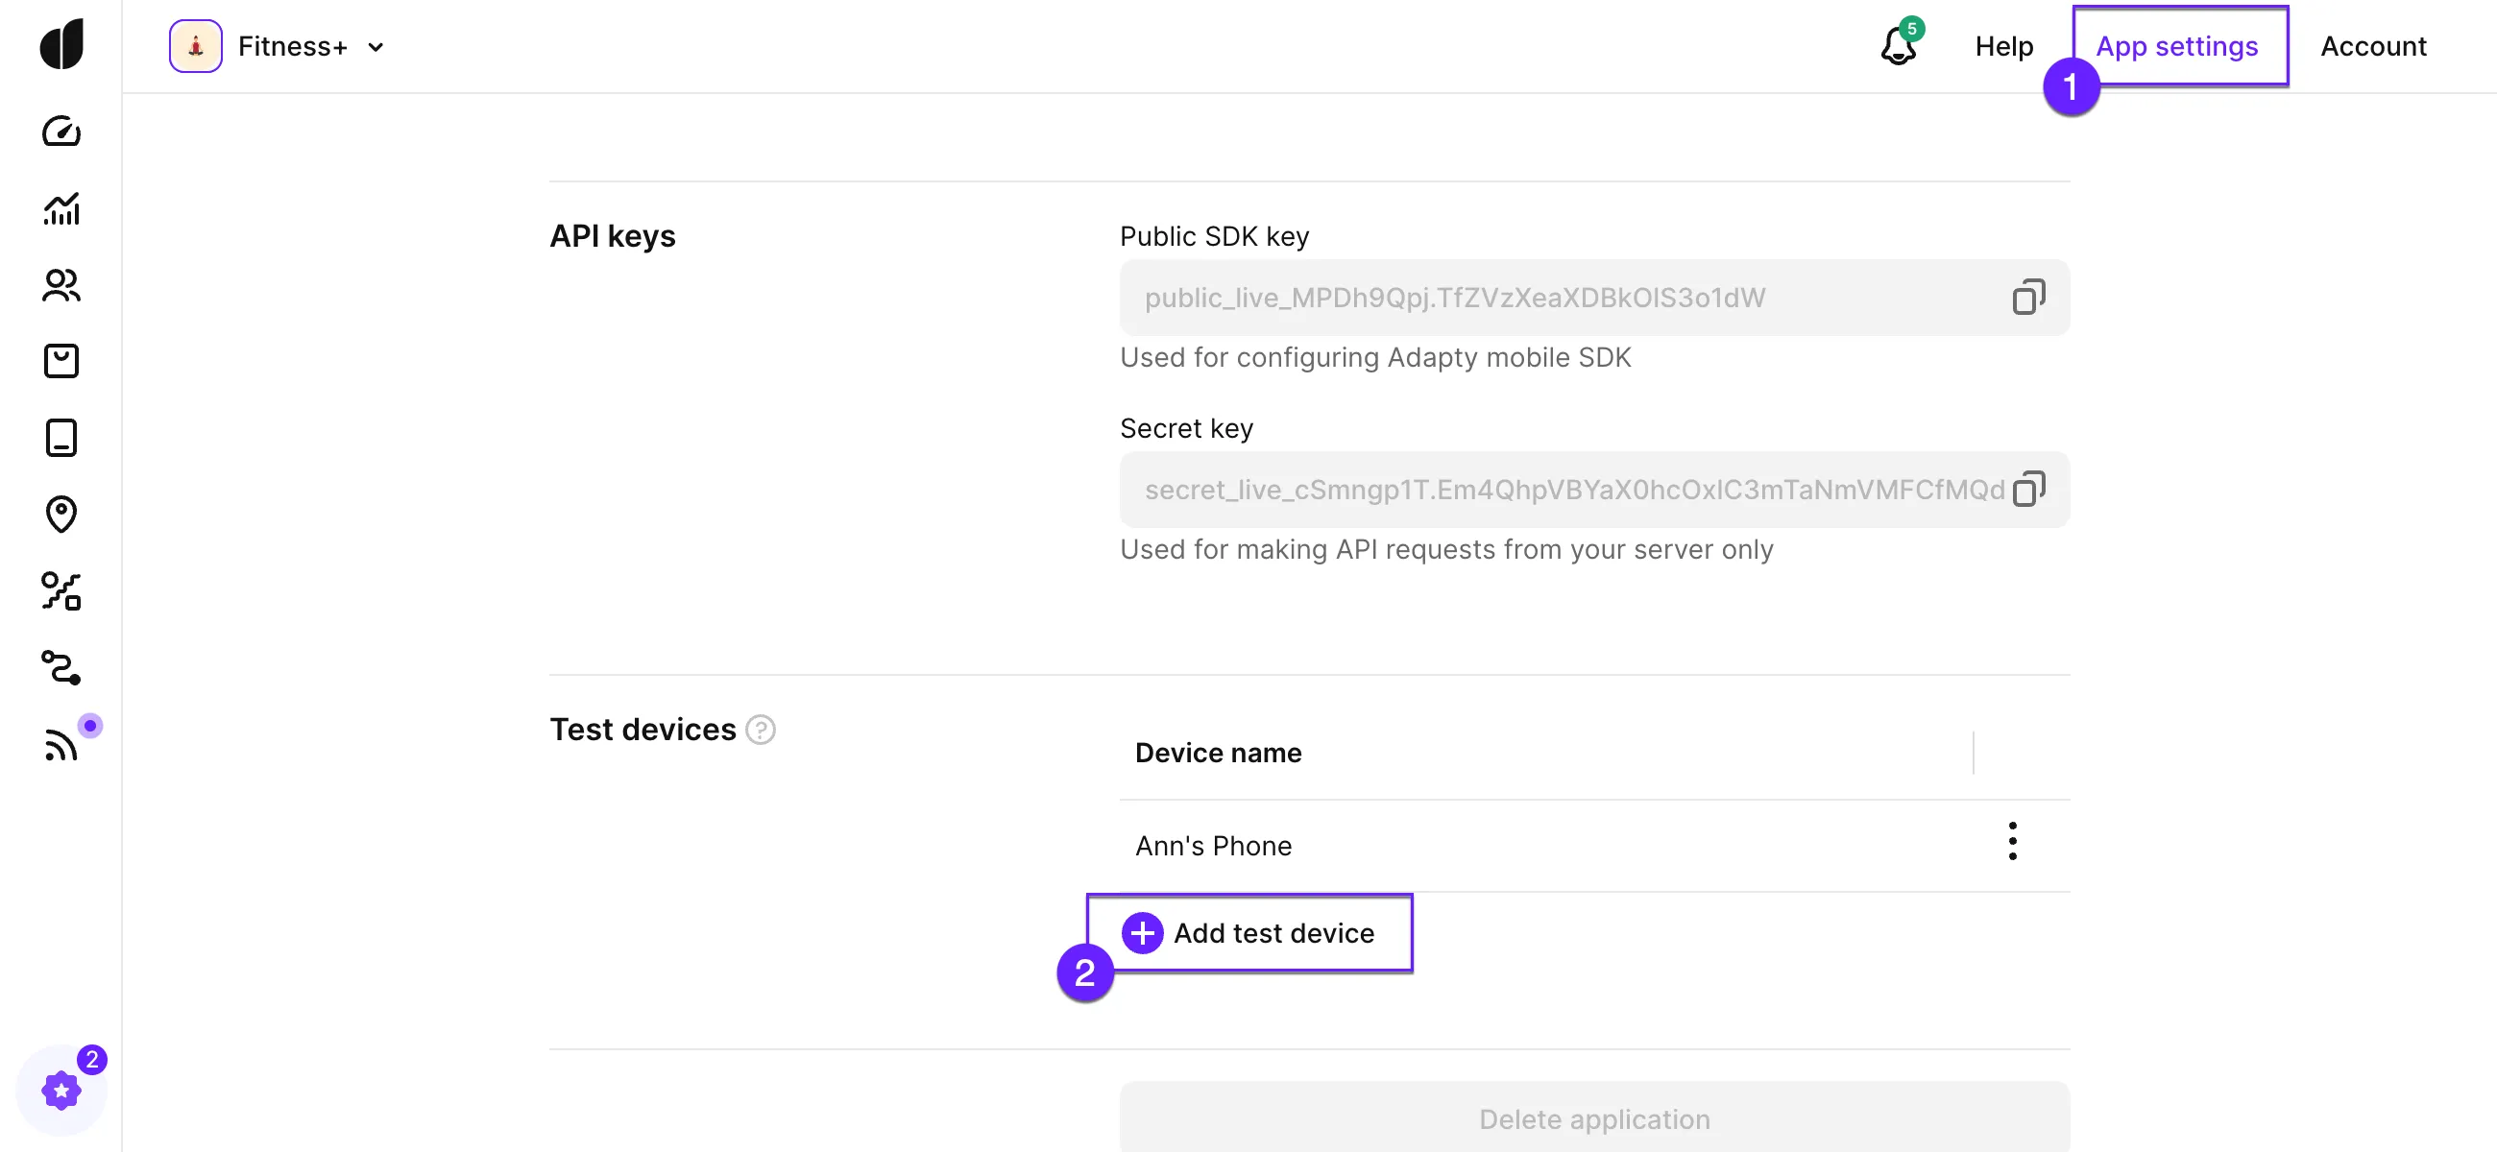2497x1152 pixels.
Task: Switch to the App settings tab
Action: (2177, 46)
